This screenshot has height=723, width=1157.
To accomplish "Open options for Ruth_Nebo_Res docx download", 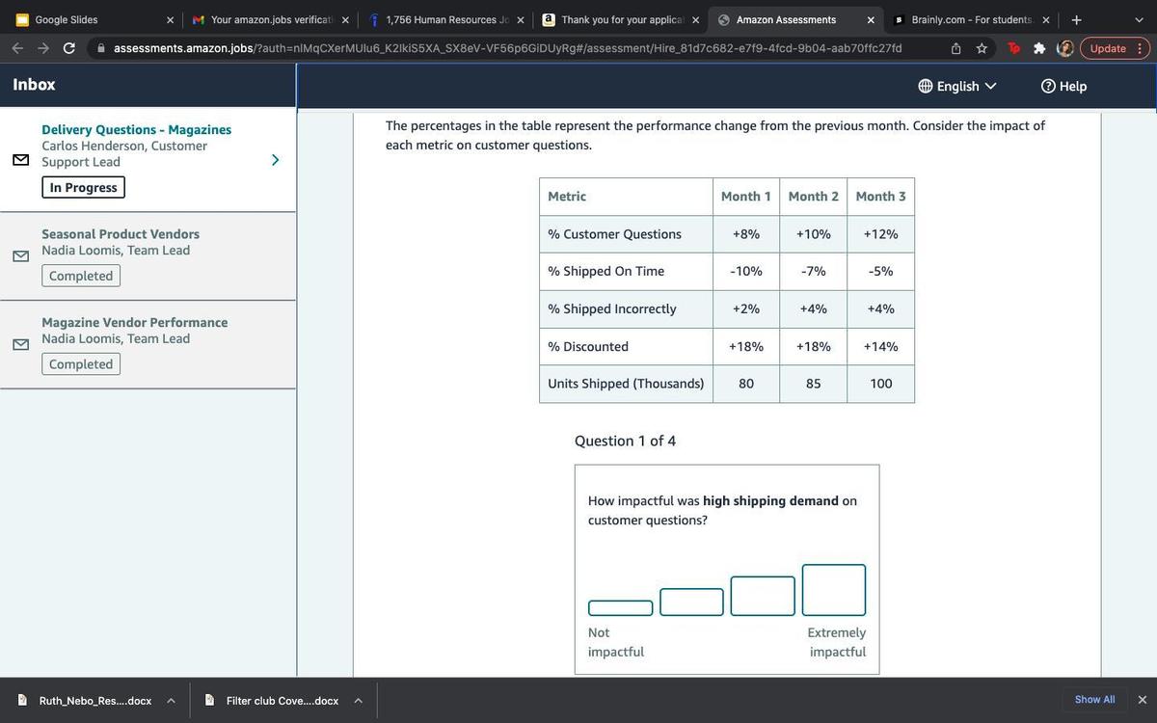I will pos(171,701).
